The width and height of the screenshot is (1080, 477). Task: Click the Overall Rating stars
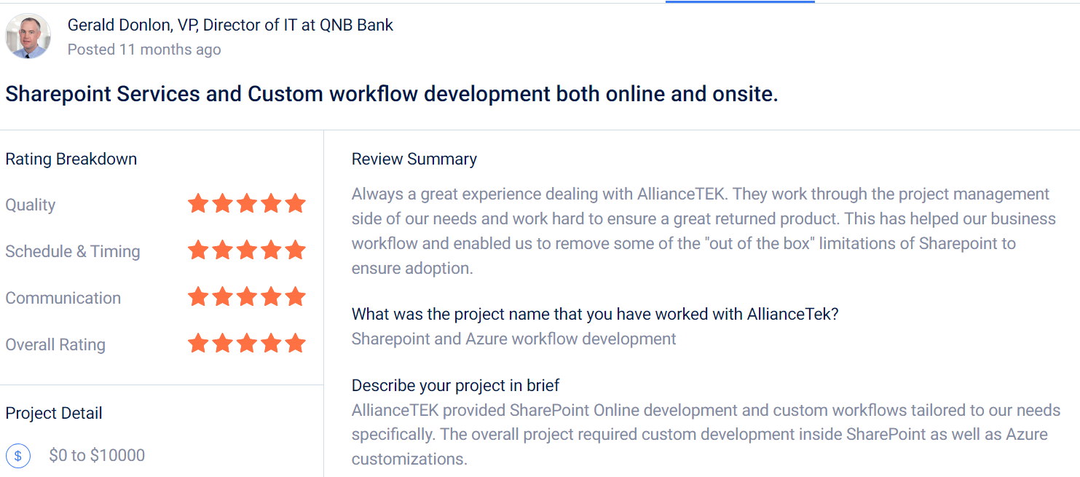click(x=246, y=344)
